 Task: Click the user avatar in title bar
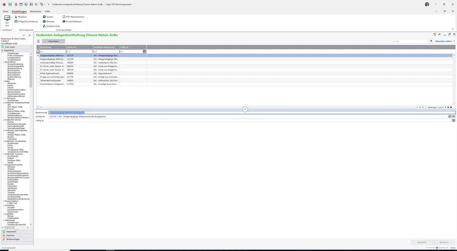[x=427, y=4]
